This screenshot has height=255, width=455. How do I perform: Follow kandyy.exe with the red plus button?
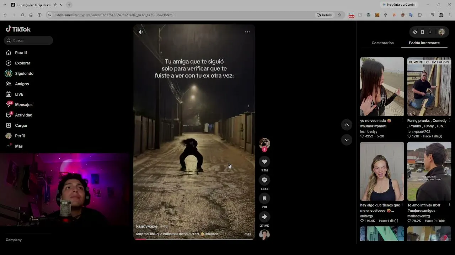(x=264, y=149)
